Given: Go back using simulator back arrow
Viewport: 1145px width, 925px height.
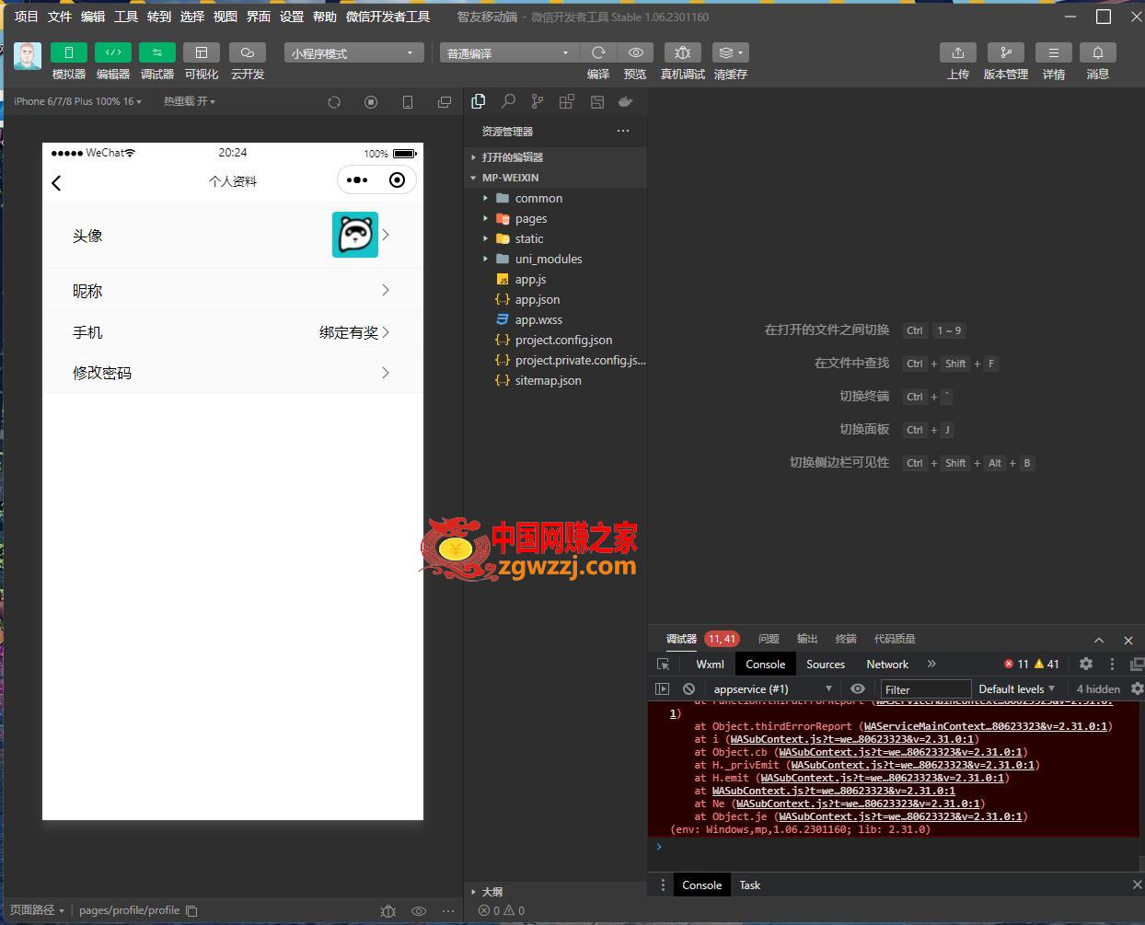Looking at the screenshot, I should (x=56, y=182).
